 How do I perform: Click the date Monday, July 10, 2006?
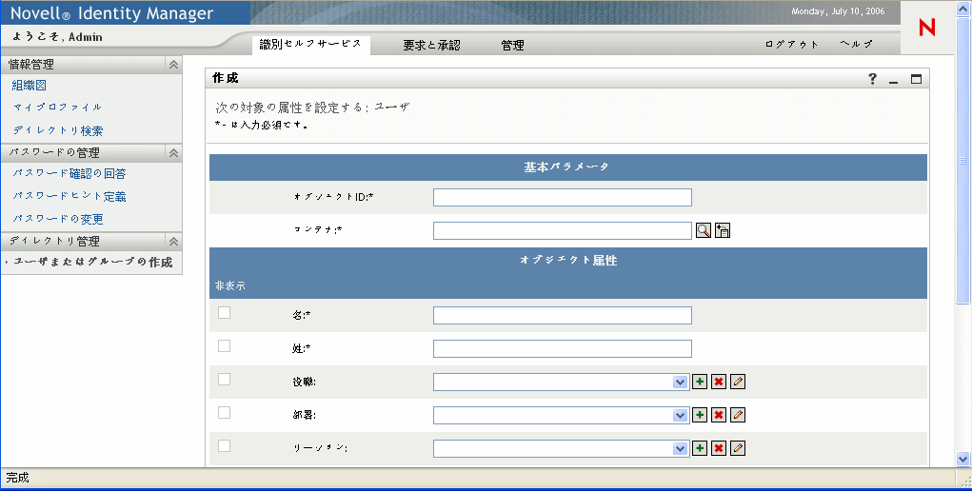click(838, 11)
